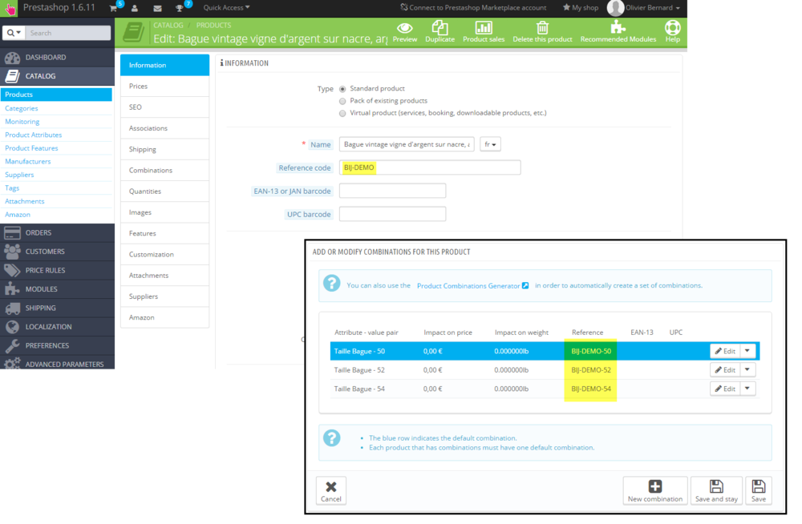This screenshot has height=524, width=802.
Task: Select the Virtual product radio button
Action: [342, 114]
